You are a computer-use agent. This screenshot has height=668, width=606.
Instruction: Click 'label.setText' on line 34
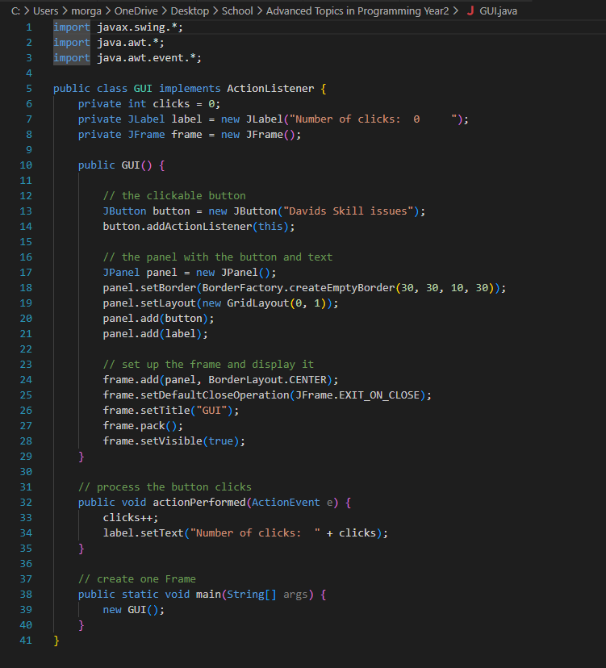tap(143, 533)
